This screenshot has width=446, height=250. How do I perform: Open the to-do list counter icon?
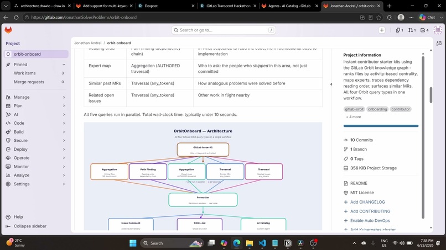point(424,30)
